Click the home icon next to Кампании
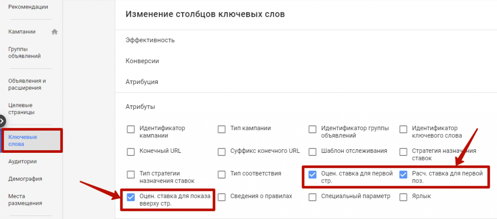Screen dimensions: 497x219 (x=54, y=32)
